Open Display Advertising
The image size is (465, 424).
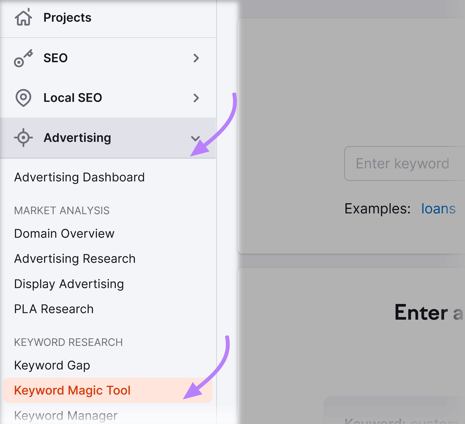(x=69, y=284)
